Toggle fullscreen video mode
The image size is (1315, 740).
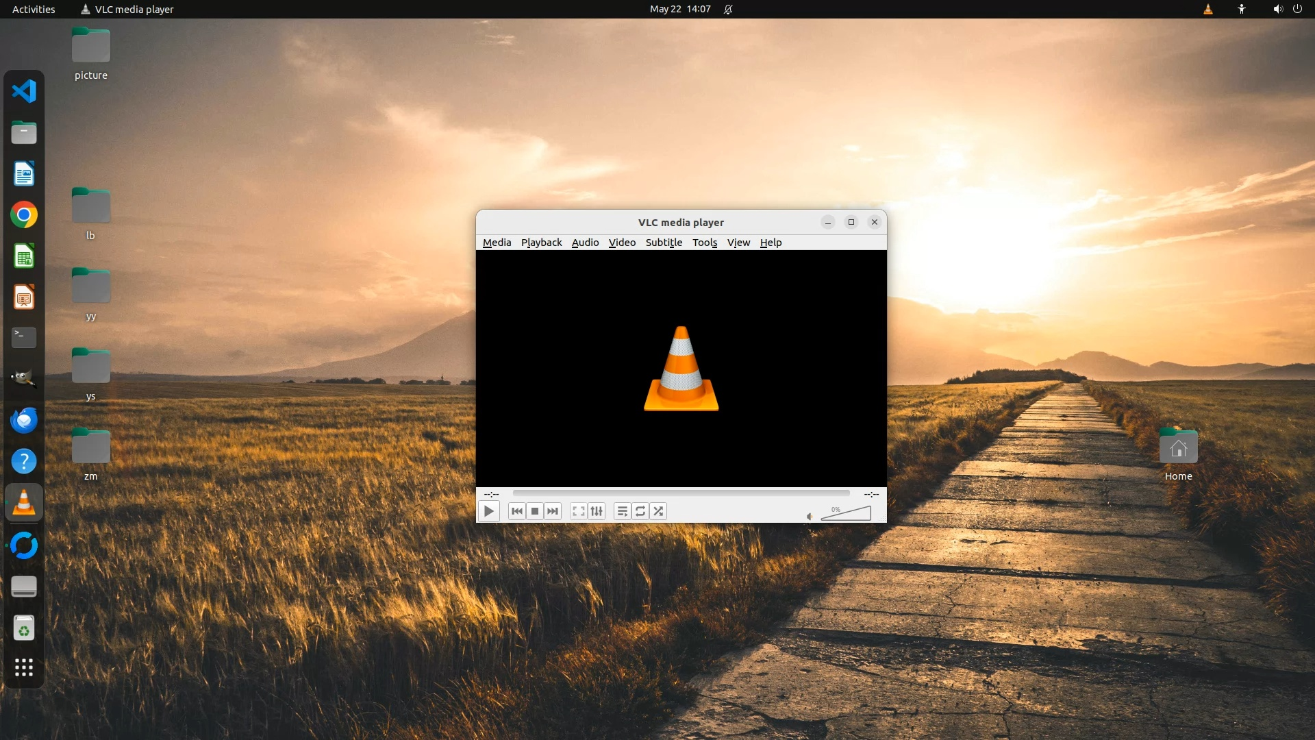579,511
